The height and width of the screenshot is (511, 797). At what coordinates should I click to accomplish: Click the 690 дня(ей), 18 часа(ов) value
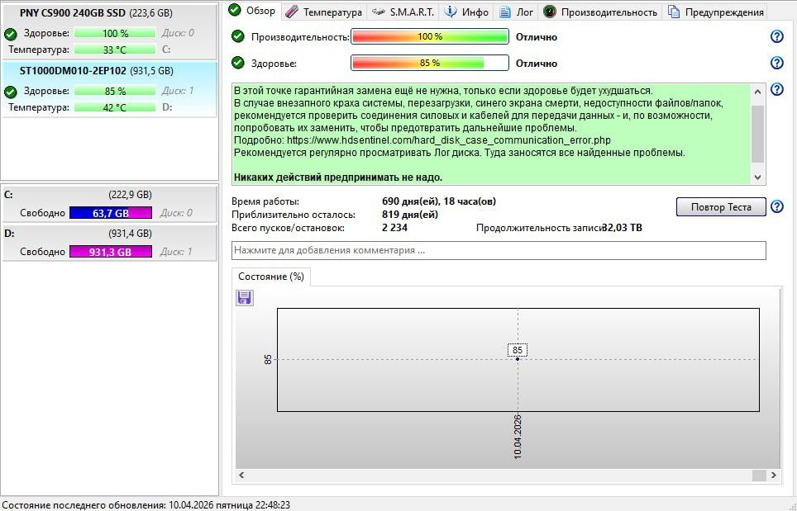(x=439, y=201)
